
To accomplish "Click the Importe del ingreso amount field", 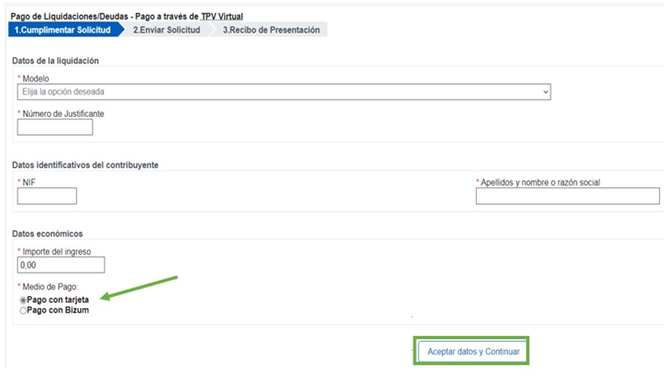I will [61, 265].
